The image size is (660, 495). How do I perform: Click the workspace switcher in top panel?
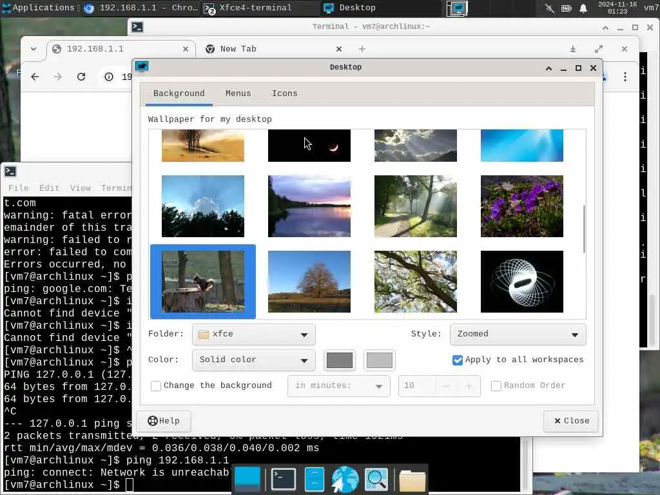457,8
